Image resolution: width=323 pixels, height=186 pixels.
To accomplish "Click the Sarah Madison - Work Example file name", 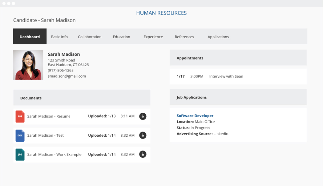I will pyautogui.click(x=54, y=154).
